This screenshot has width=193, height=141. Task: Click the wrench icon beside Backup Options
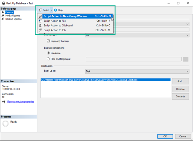(3, 19)
